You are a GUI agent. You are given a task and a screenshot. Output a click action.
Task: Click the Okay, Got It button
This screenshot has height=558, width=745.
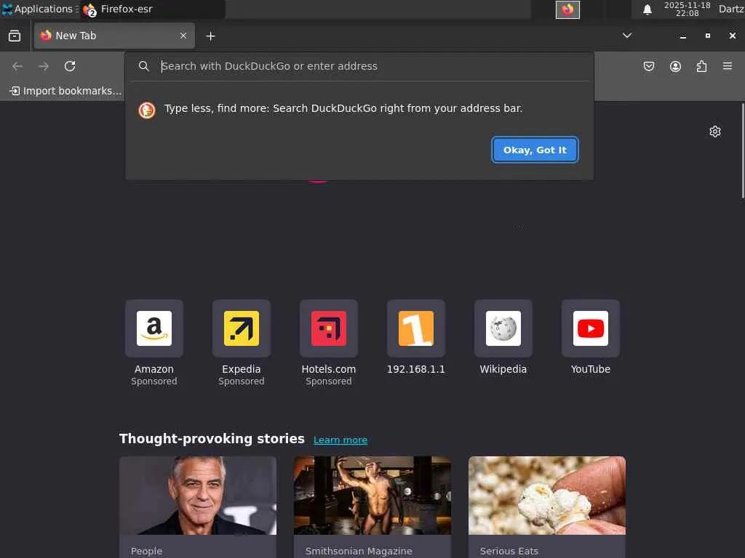click(535, 150)
